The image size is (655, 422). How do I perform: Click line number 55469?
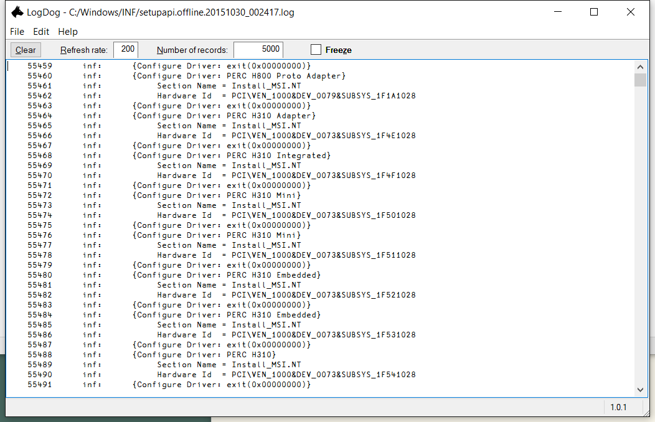tap(40, 166)
